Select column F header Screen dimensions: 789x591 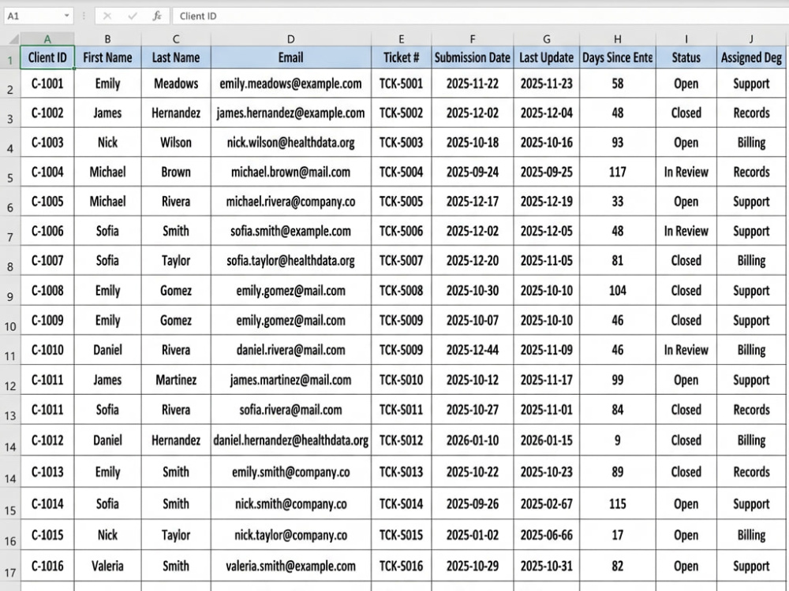pyautogui.click(x=473, y=39)
